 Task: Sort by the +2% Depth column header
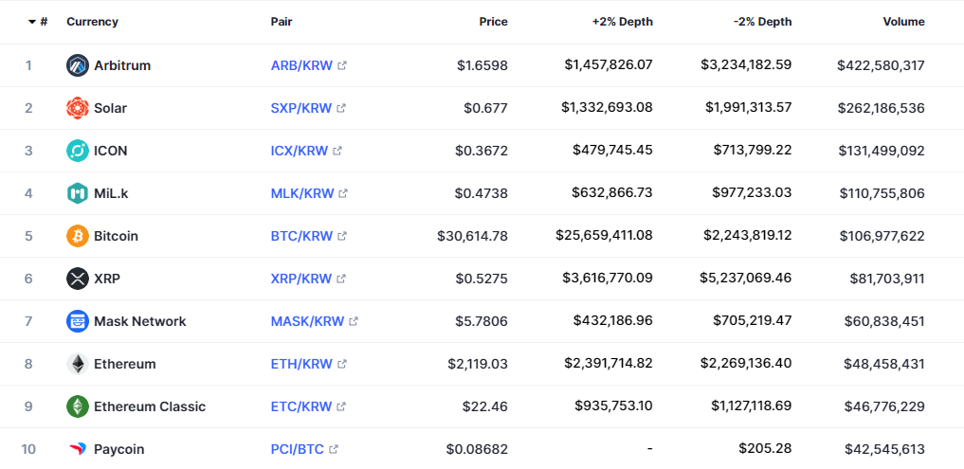(622, 22)
